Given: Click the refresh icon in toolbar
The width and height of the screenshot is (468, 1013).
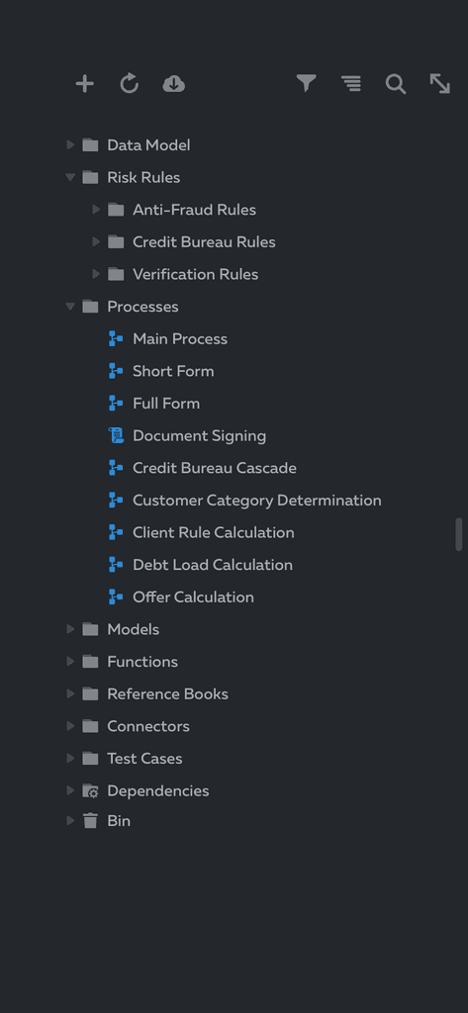Looking at the screenshot, I should pos(130,83).
